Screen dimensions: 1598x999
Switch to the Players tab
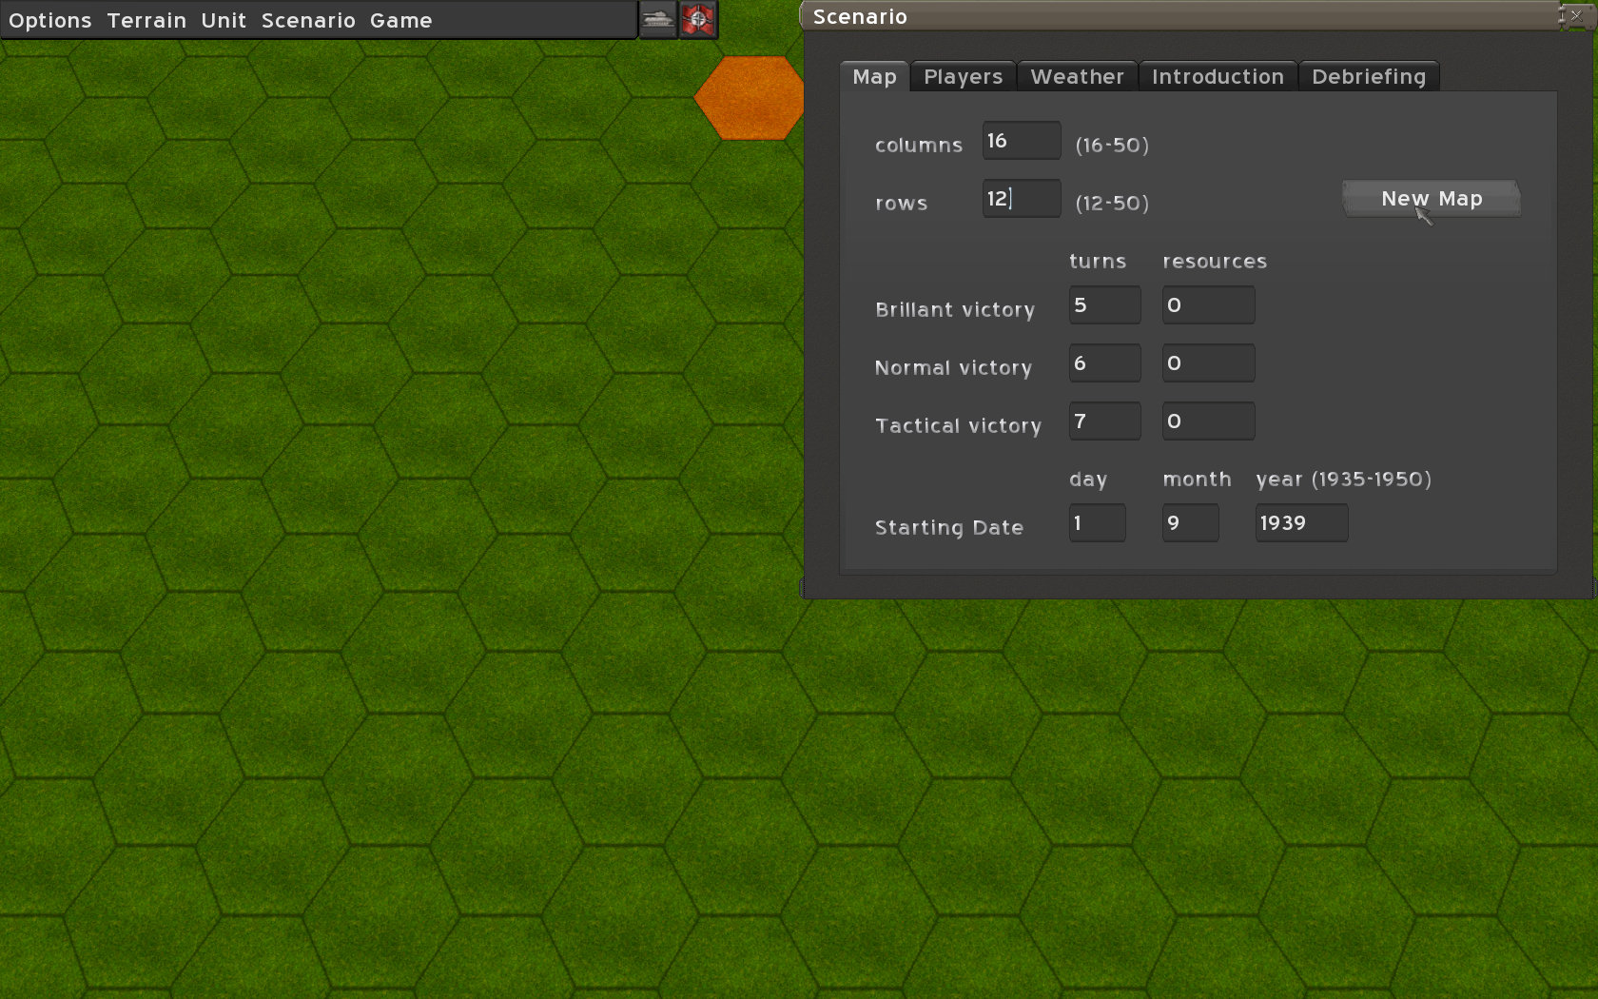tap(963, 76)
